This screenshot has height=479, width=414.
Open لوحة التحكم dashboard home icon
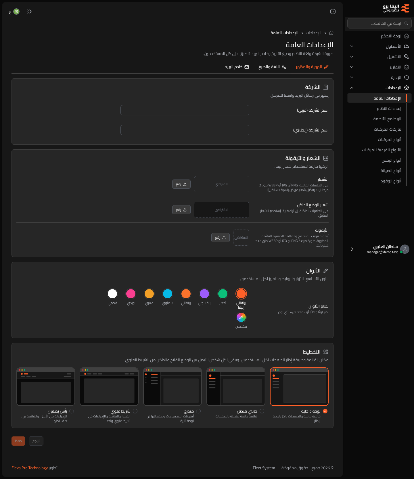click(407, 36)
